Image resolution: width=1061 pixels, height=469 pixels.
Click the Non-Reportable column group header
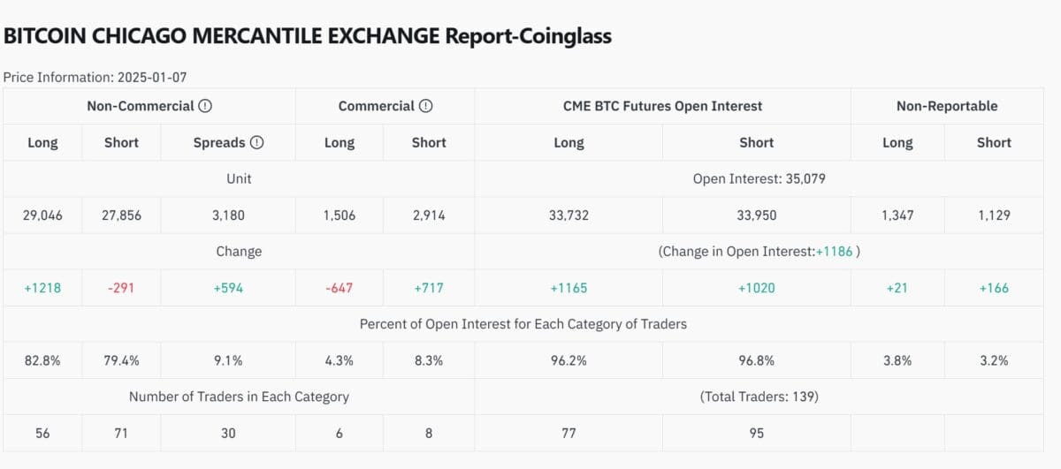[x=946, y=106]
